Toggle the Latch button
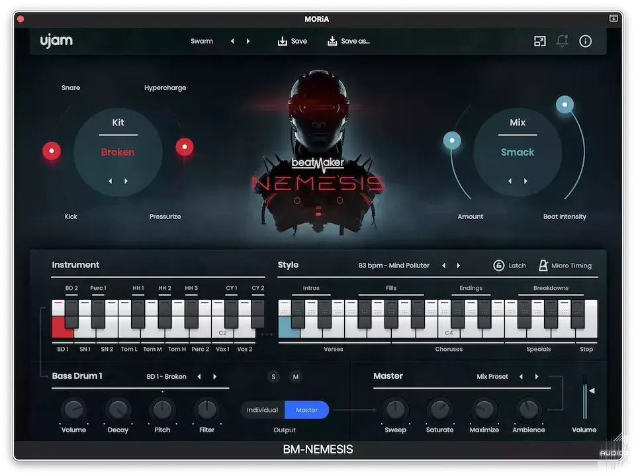636x476 pixels. (x=510, y=265)
